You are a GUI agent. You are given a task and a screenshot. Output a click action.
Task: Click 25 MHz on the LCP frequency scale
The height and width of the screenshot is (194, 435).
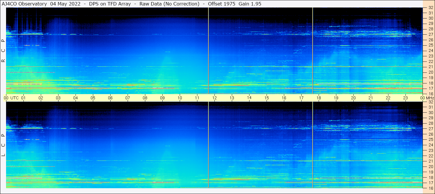[x=430, y=140]
